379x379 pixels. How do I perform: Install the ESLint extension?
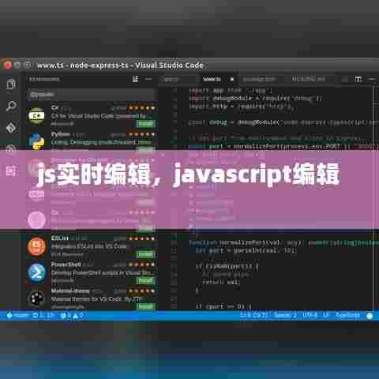(x=146, y=254)
